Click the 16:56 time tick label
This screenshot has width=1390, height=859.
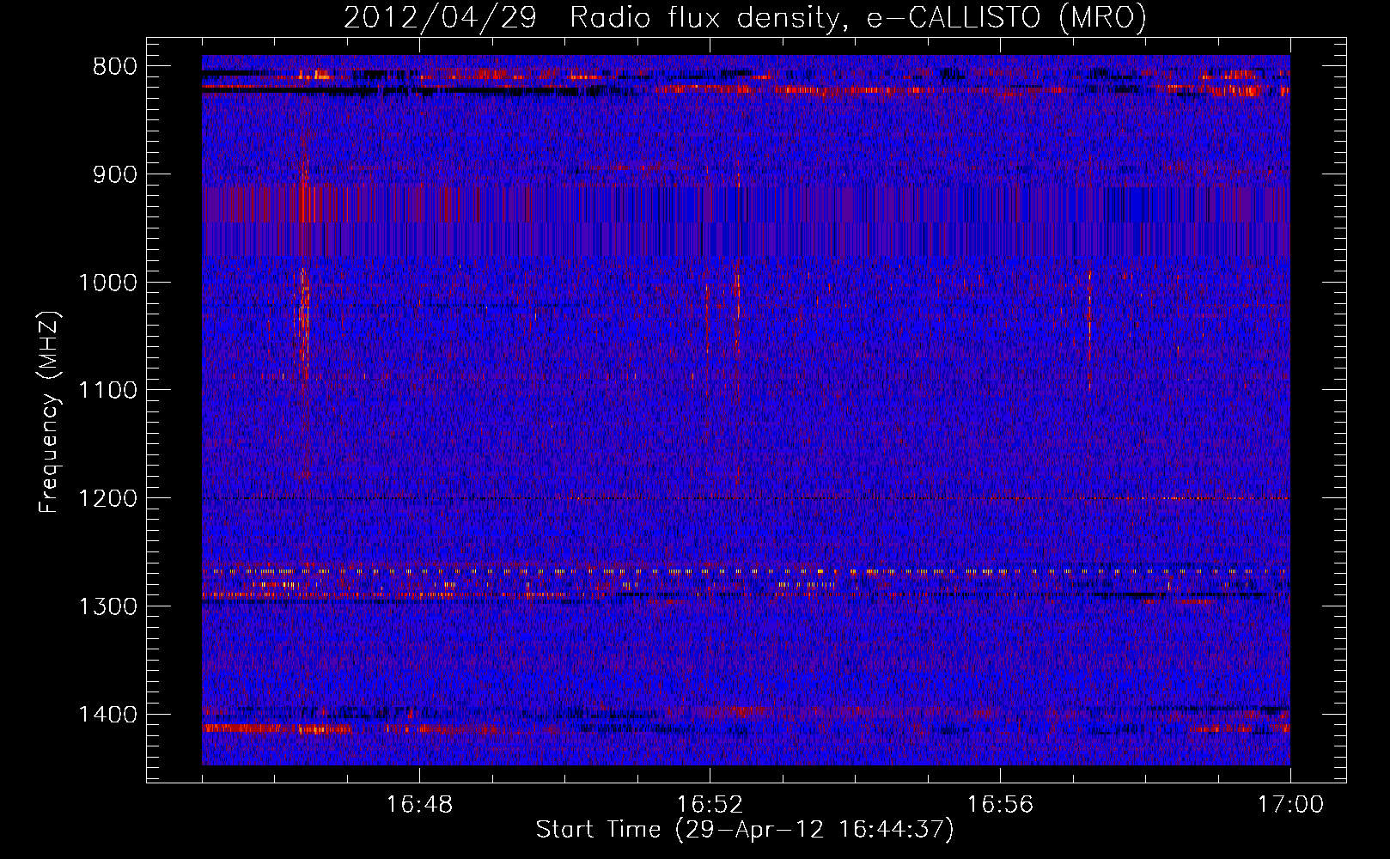(1000, 805)
